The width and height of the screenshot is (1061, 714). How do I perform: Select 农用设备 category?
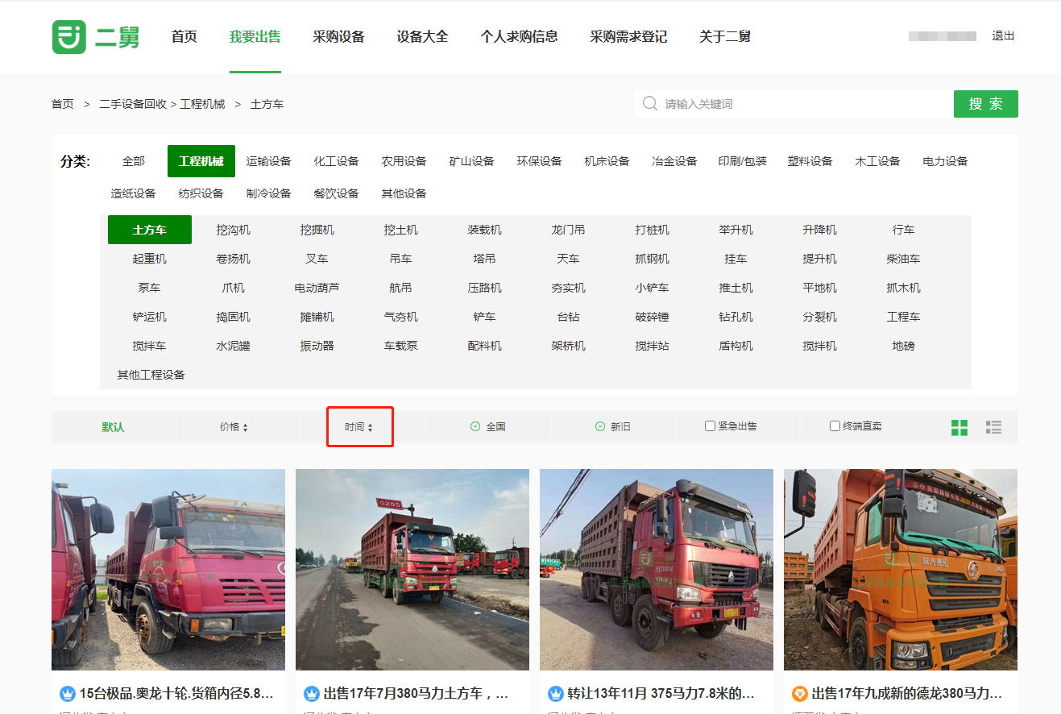point(404,161)
